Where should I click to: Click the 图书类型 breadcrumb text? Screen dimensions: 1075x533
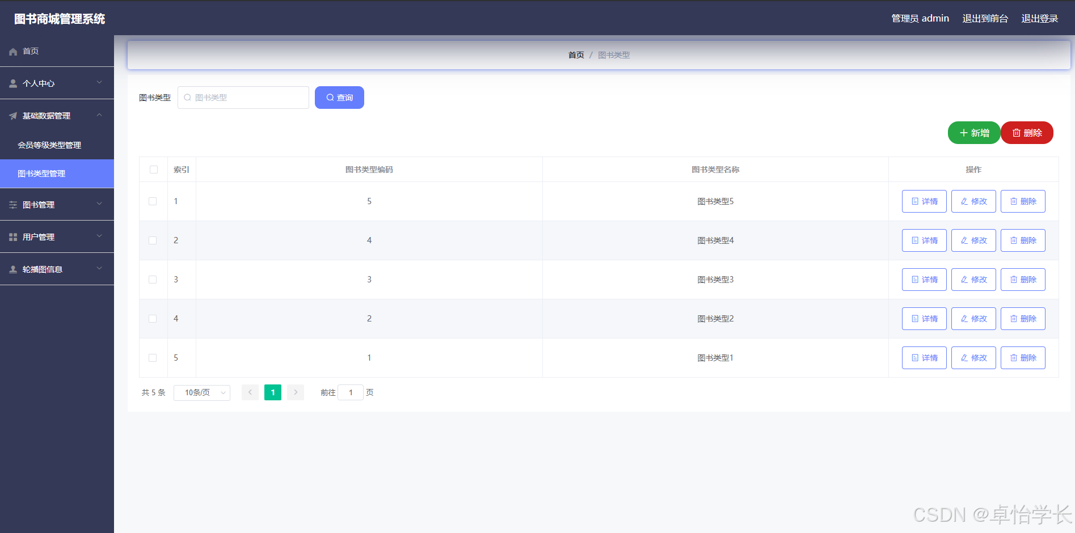click(614, 55)
